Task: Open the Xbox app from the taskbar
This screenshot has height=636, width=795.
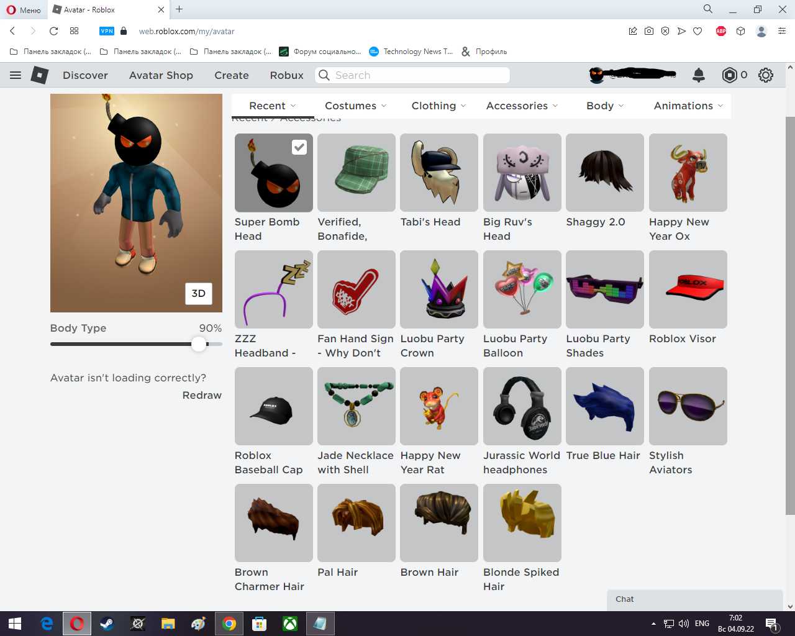Action: (x=290, y=624)
